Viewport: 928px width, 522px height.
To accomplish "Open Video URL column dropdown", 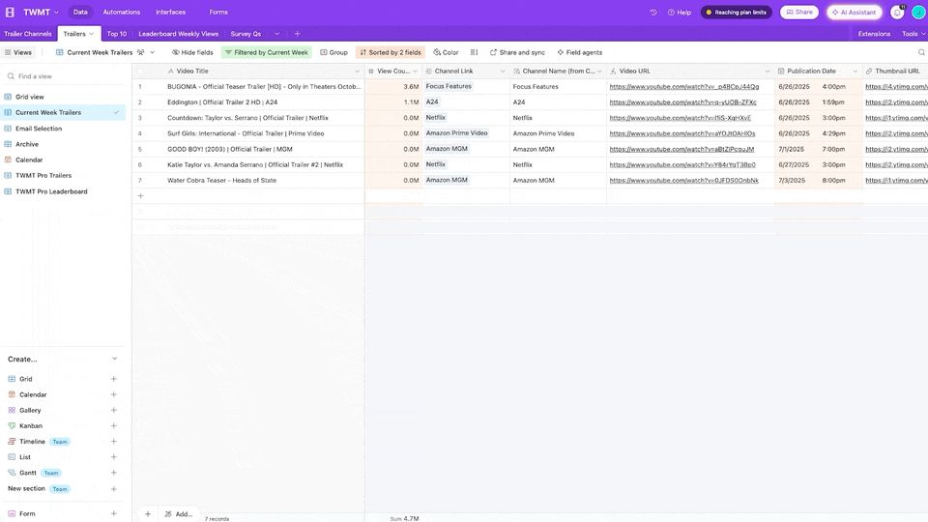I will click(768, 71).
